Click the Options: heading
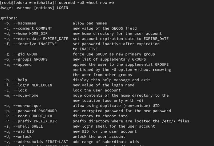This screenshot has width=214, height=146. [9, 18]
